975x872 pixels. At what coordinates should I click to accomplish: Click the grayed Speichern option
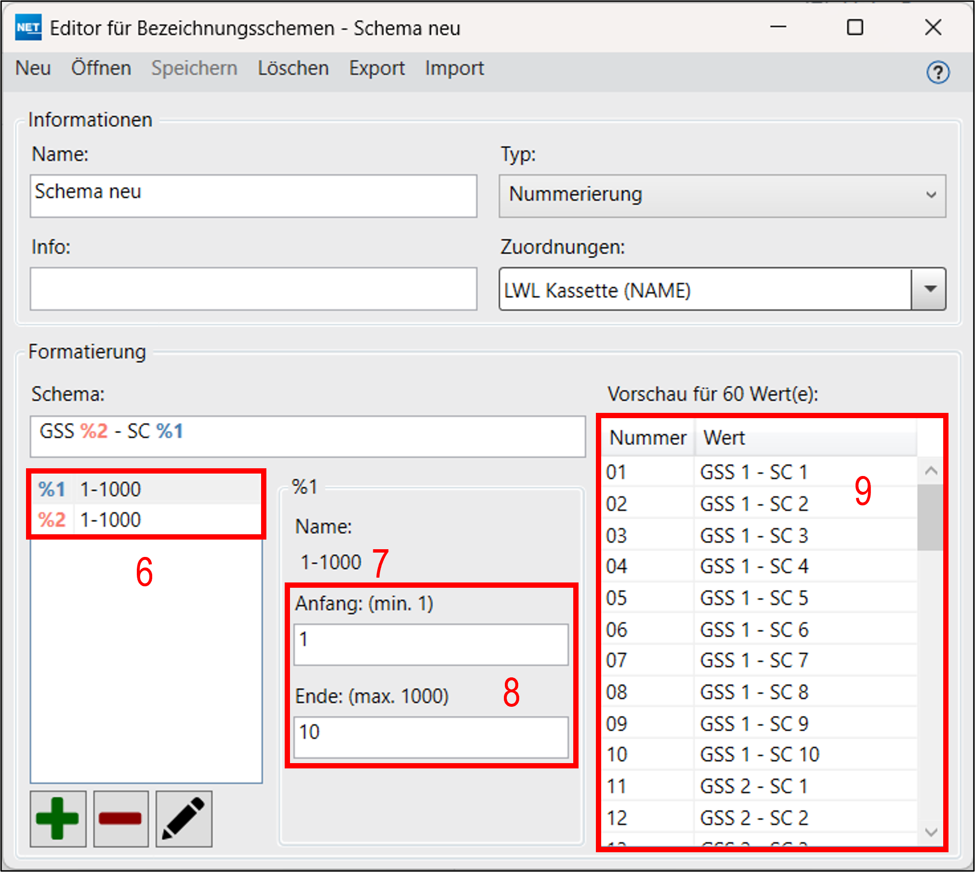coord(194,68)
